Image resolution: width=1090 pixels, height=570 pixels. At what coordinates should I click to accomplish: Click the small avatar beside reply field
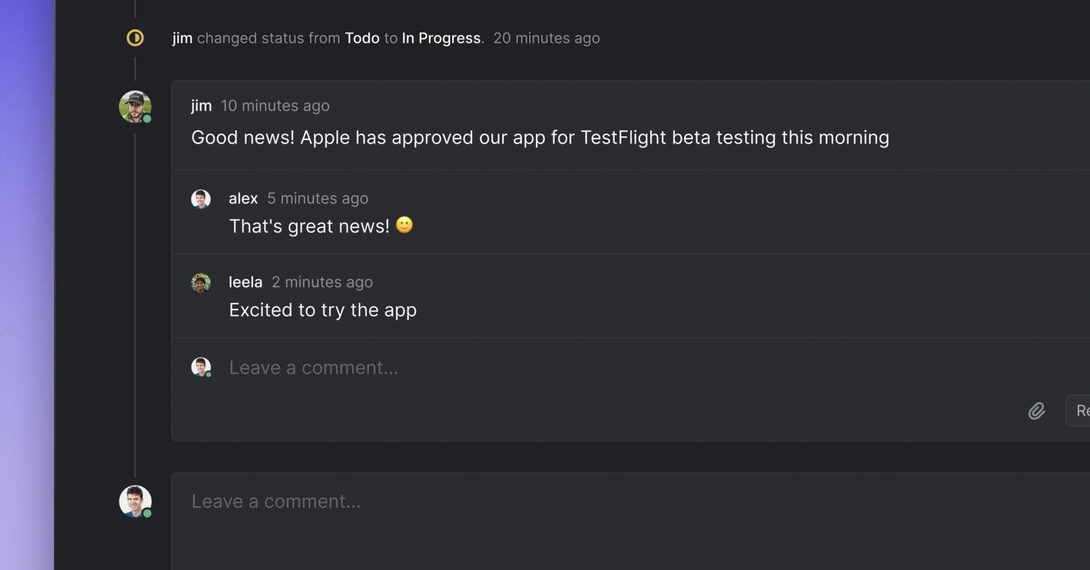tap(201, 367)
